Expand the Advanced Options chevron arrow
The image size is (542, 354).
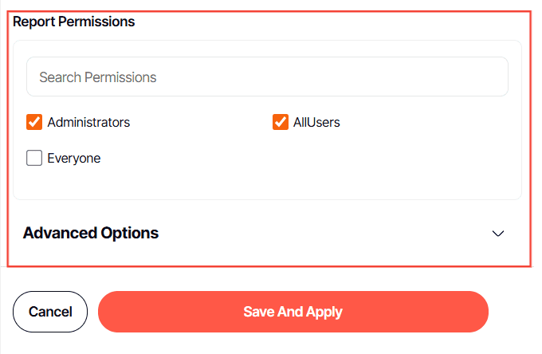[x=498, y=234]
